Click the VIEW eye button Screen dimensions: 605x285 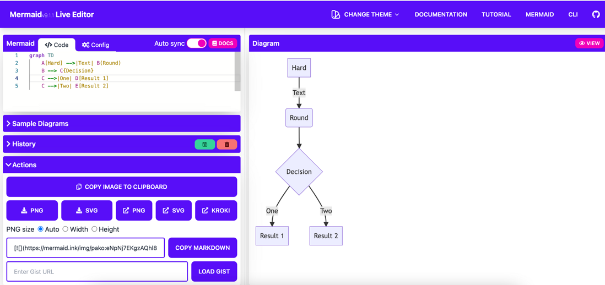[589, 43]
